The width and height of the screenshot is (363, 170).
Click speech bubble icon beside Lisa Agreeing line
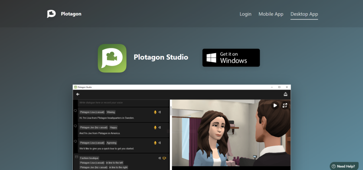(x=75, y=141)
